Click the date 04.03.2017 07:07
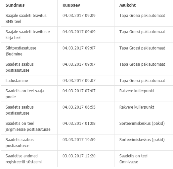Viewport: 173px width, 169px height. (x=79, y=91)
